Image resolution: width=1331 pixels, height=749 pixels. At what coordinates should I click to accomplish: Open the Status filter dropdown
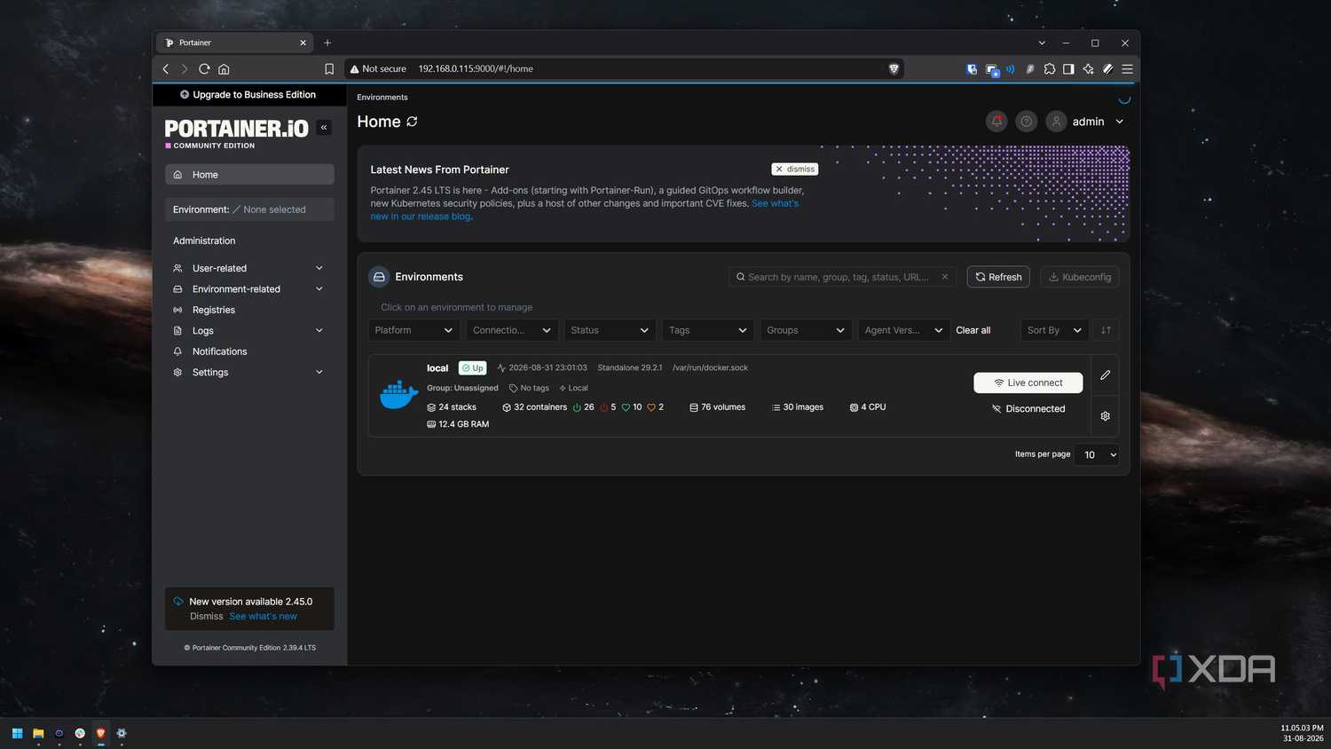610,330
